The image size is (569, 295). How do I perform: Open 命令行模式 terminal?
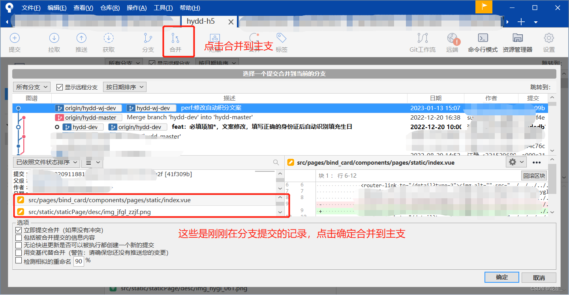[483, 43]
